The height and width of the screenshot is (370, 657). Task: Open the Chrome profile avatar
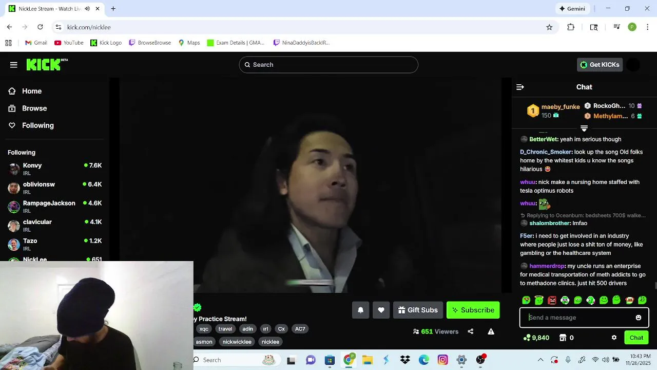point(632,27)
